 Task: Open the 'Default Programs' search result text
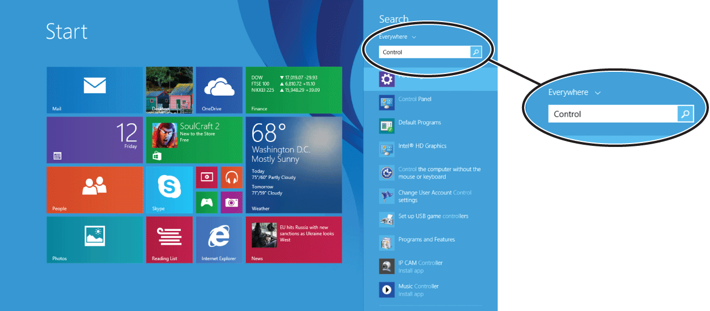pos(420,123)
